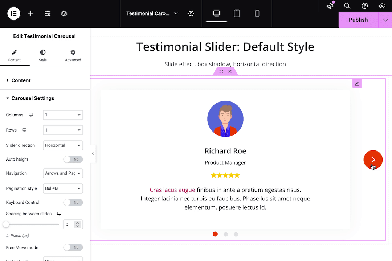Switch to tablet device view

coord(237,13)
